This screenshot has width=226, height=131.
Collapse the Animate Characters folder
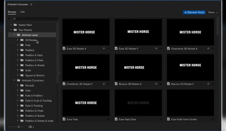[x=14, y=80]
